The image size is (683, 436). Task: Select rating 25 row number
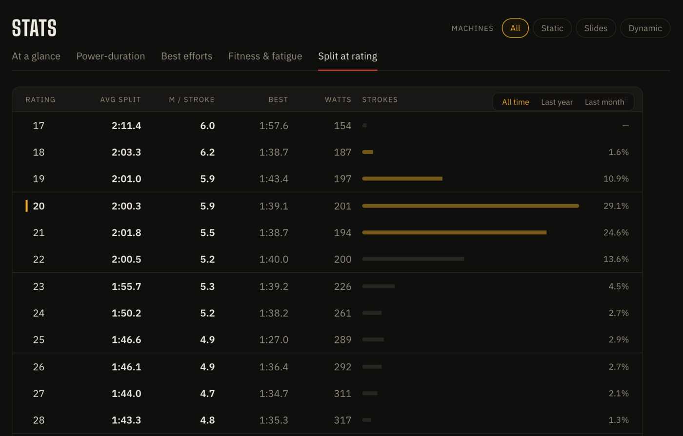[39, 340]
